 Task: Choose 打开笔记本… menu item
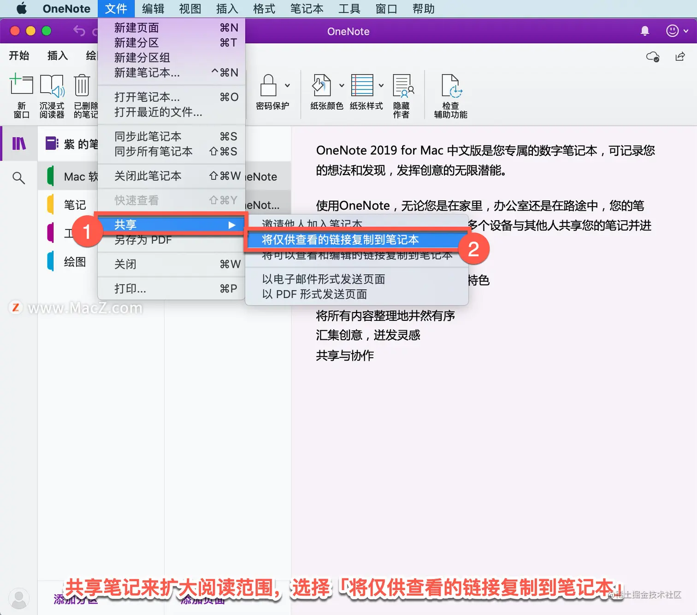tap(171, 97)
